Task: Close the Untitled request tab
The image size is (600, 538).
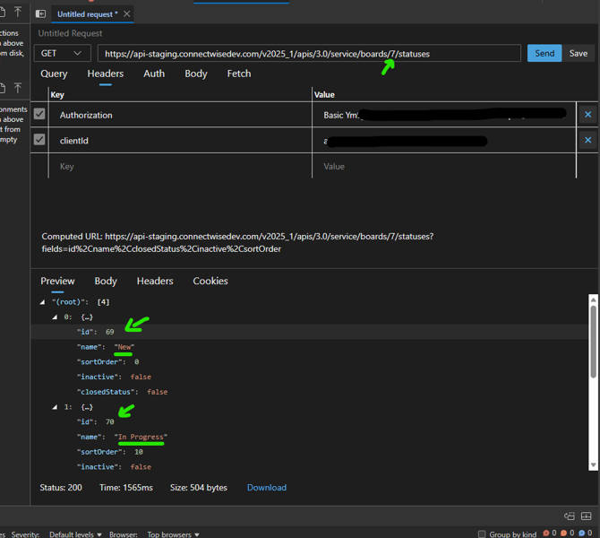Action: (126, 13)
